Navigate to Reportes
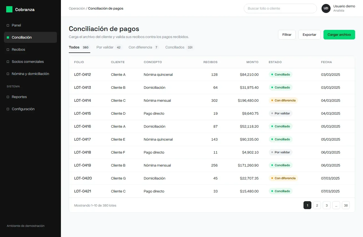 30,97
